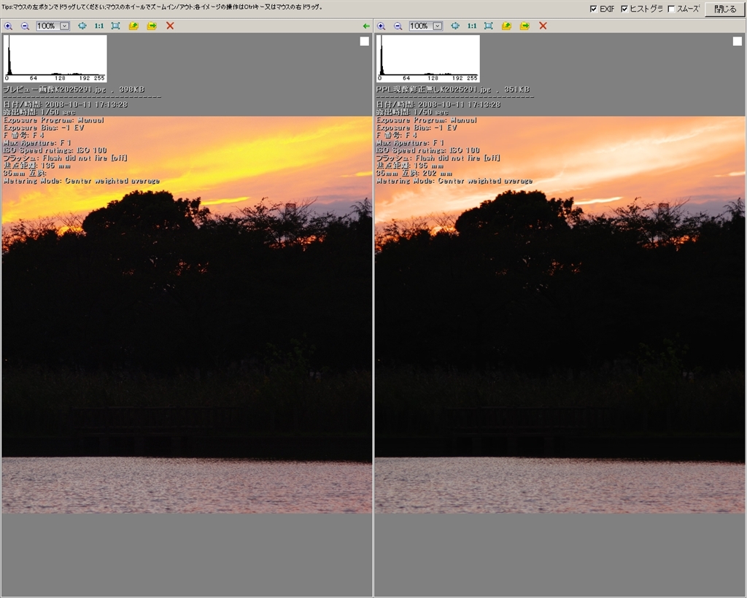Click the 閉じる close button
The image size is (747, 598).
pyautogui.click(x=724, y=9)
